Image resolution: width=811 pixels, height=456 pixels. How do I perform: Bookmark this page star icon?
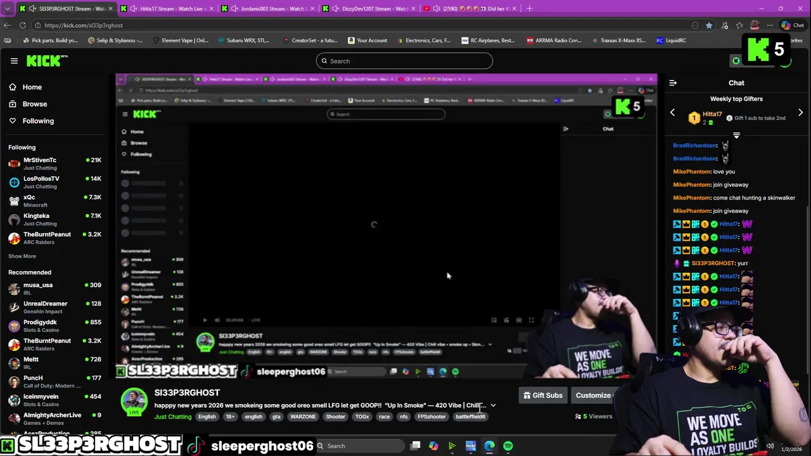[x=709, y=25]
